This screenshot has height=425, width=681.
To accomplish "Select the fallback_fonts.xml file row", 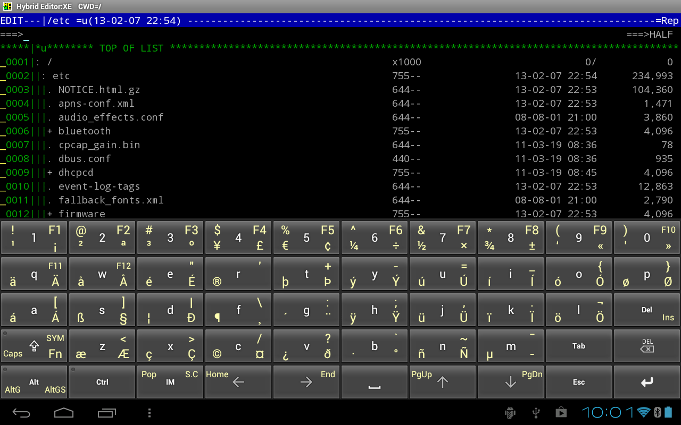I will [340, 200].
